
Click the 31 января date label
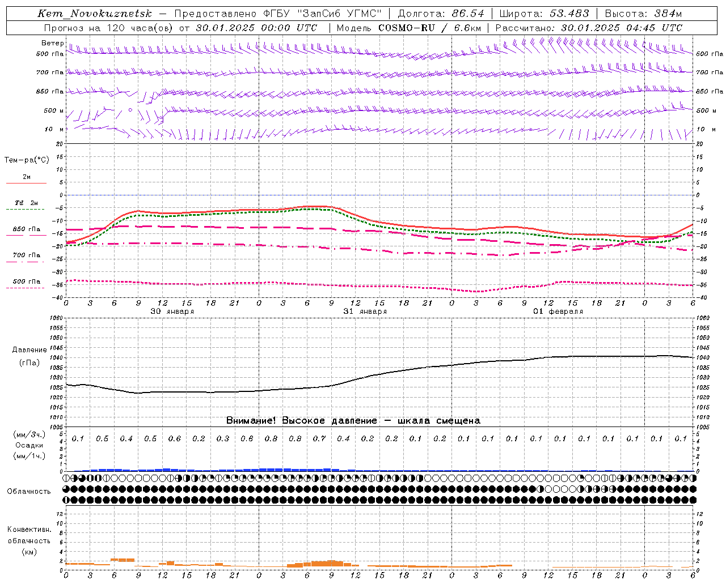pos(365,312)
